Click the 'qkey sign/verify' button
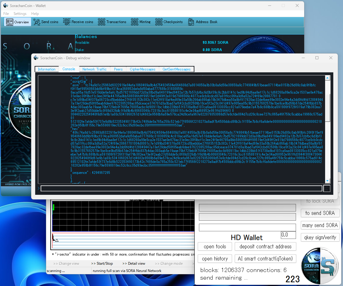The width and height of the screenshot is (343, 286). tap(320, 237)
